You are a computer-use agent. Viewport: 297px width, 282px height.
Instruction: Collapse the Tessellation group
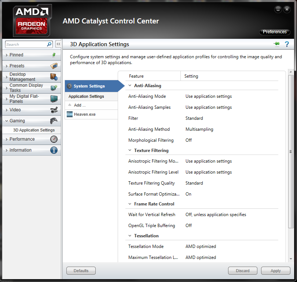coord(130,235)
